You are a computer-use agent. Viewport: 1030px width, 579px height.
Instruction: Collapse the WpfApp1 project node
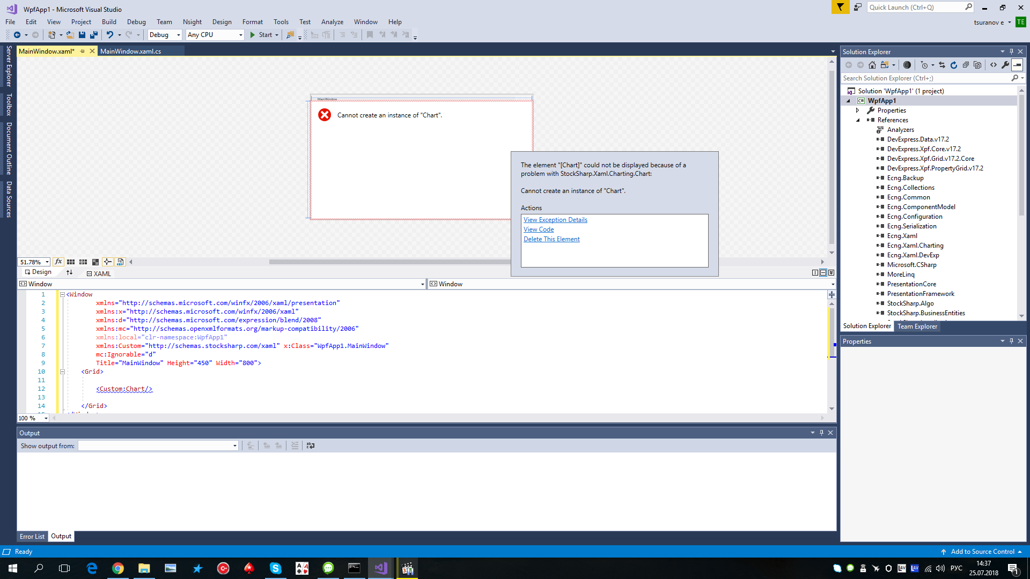tap(848, 101)
